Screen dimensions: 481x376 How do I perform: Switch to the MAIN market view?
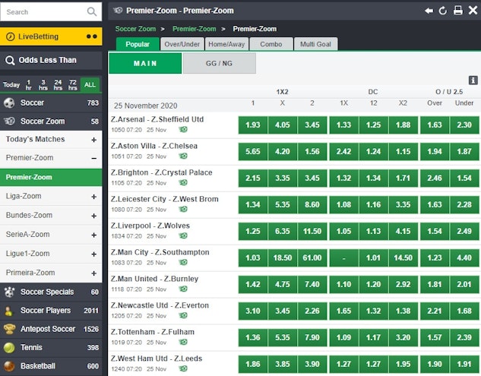tap(145, 63)
